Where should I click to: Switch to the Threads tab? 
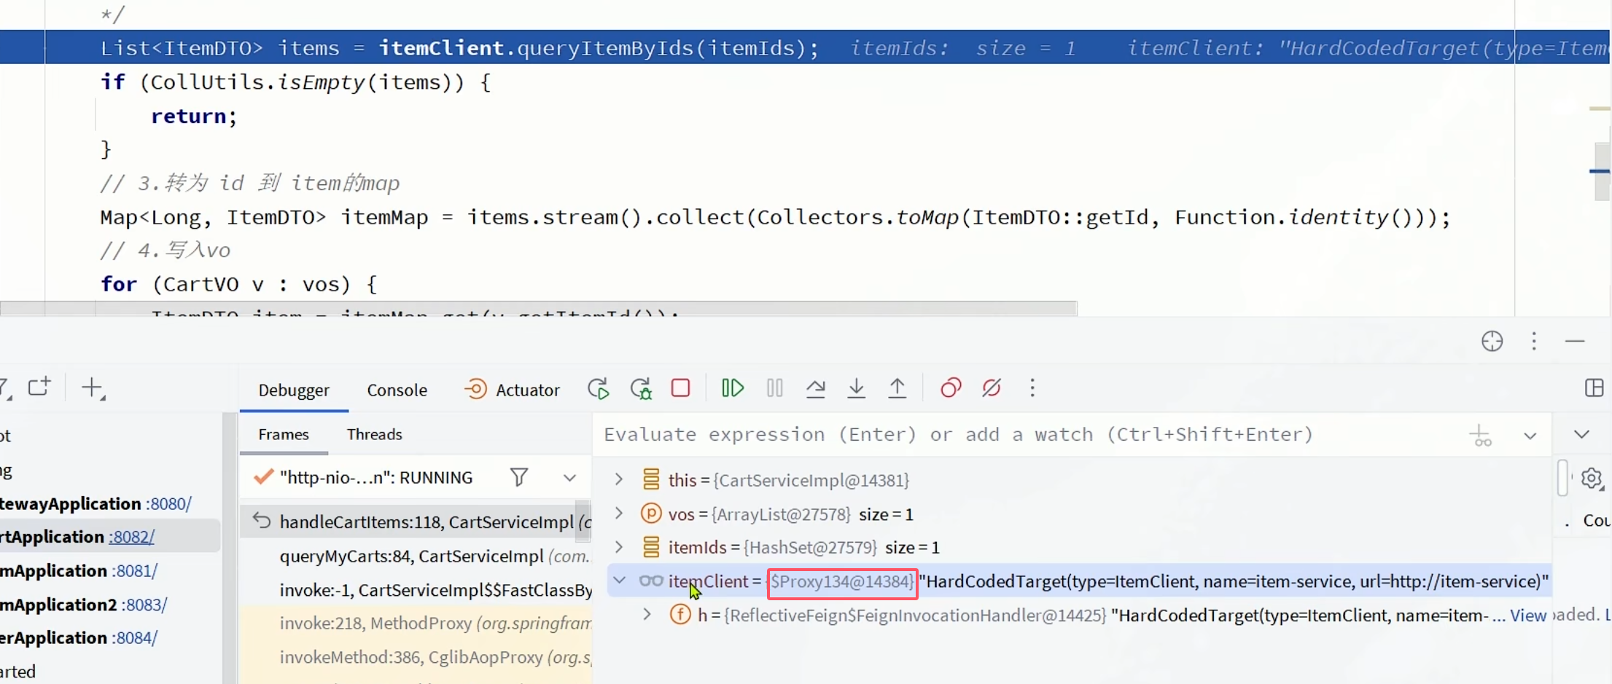(374, 434)
